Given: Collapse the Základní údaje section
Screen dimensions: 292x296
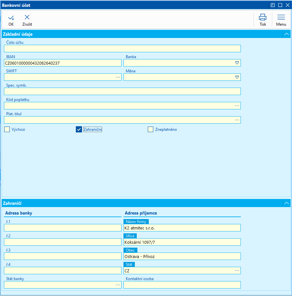Looking at the screenshot, I should [286, 34].
